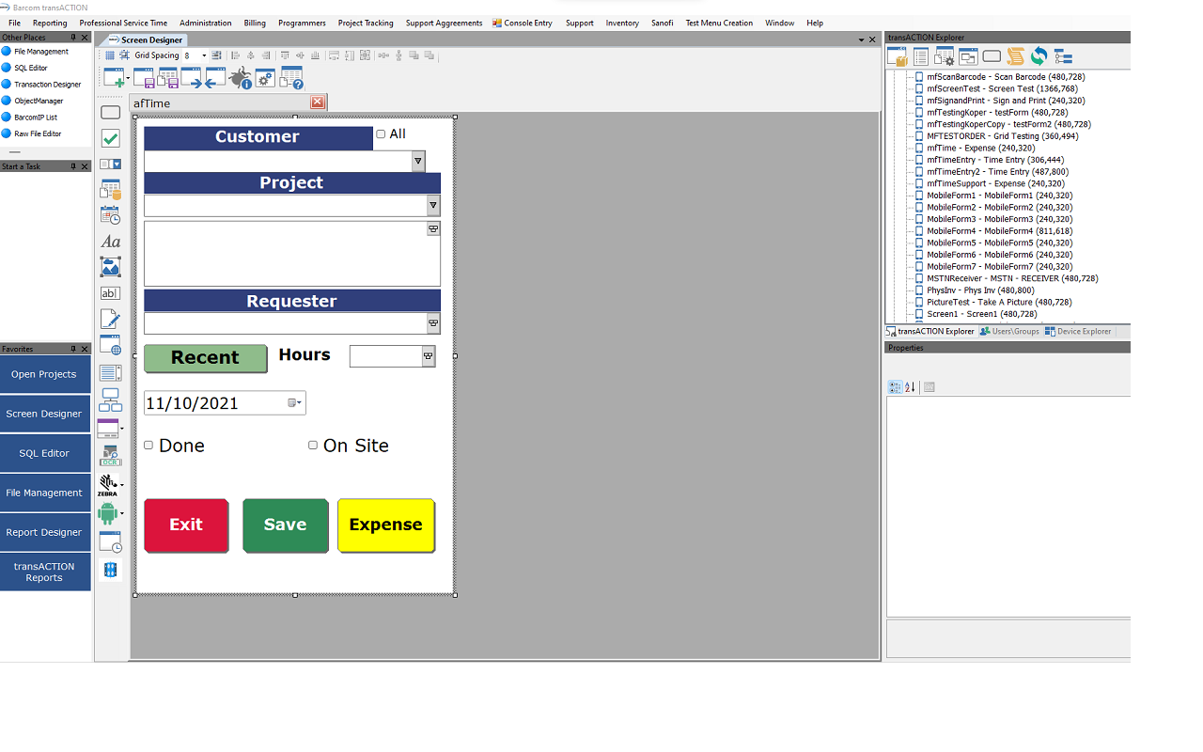Click the package screen icon in Explorer toolbar
The width and height of the screenshot is (1203, 752).
tap(898, 56)
